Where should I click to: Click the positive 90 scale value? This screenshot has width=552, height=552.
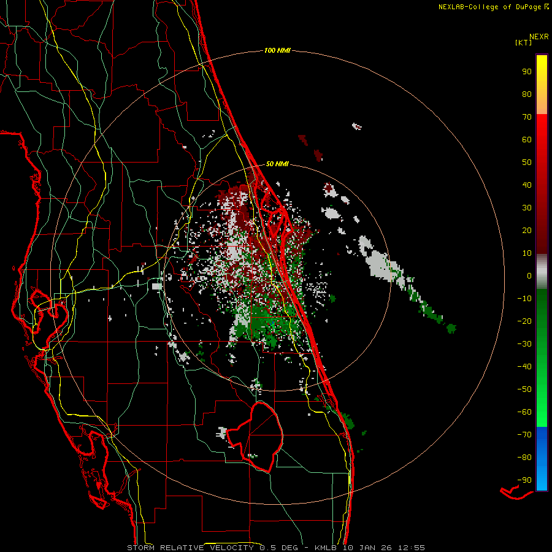tap(527, 72)
